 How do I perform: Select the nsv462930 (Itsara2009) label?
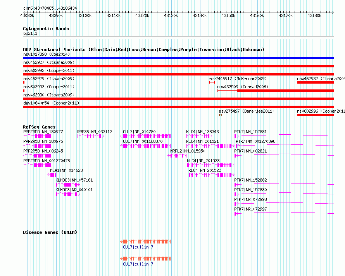pyautogui.click(x=49, y=95)
